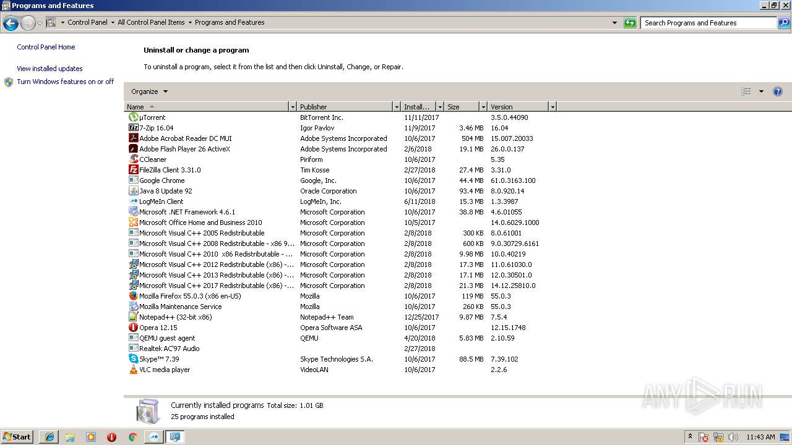The width and height of the screenshot is (792, 445).
Task: Open View installed updates link
Action: (x=49, y=69)
